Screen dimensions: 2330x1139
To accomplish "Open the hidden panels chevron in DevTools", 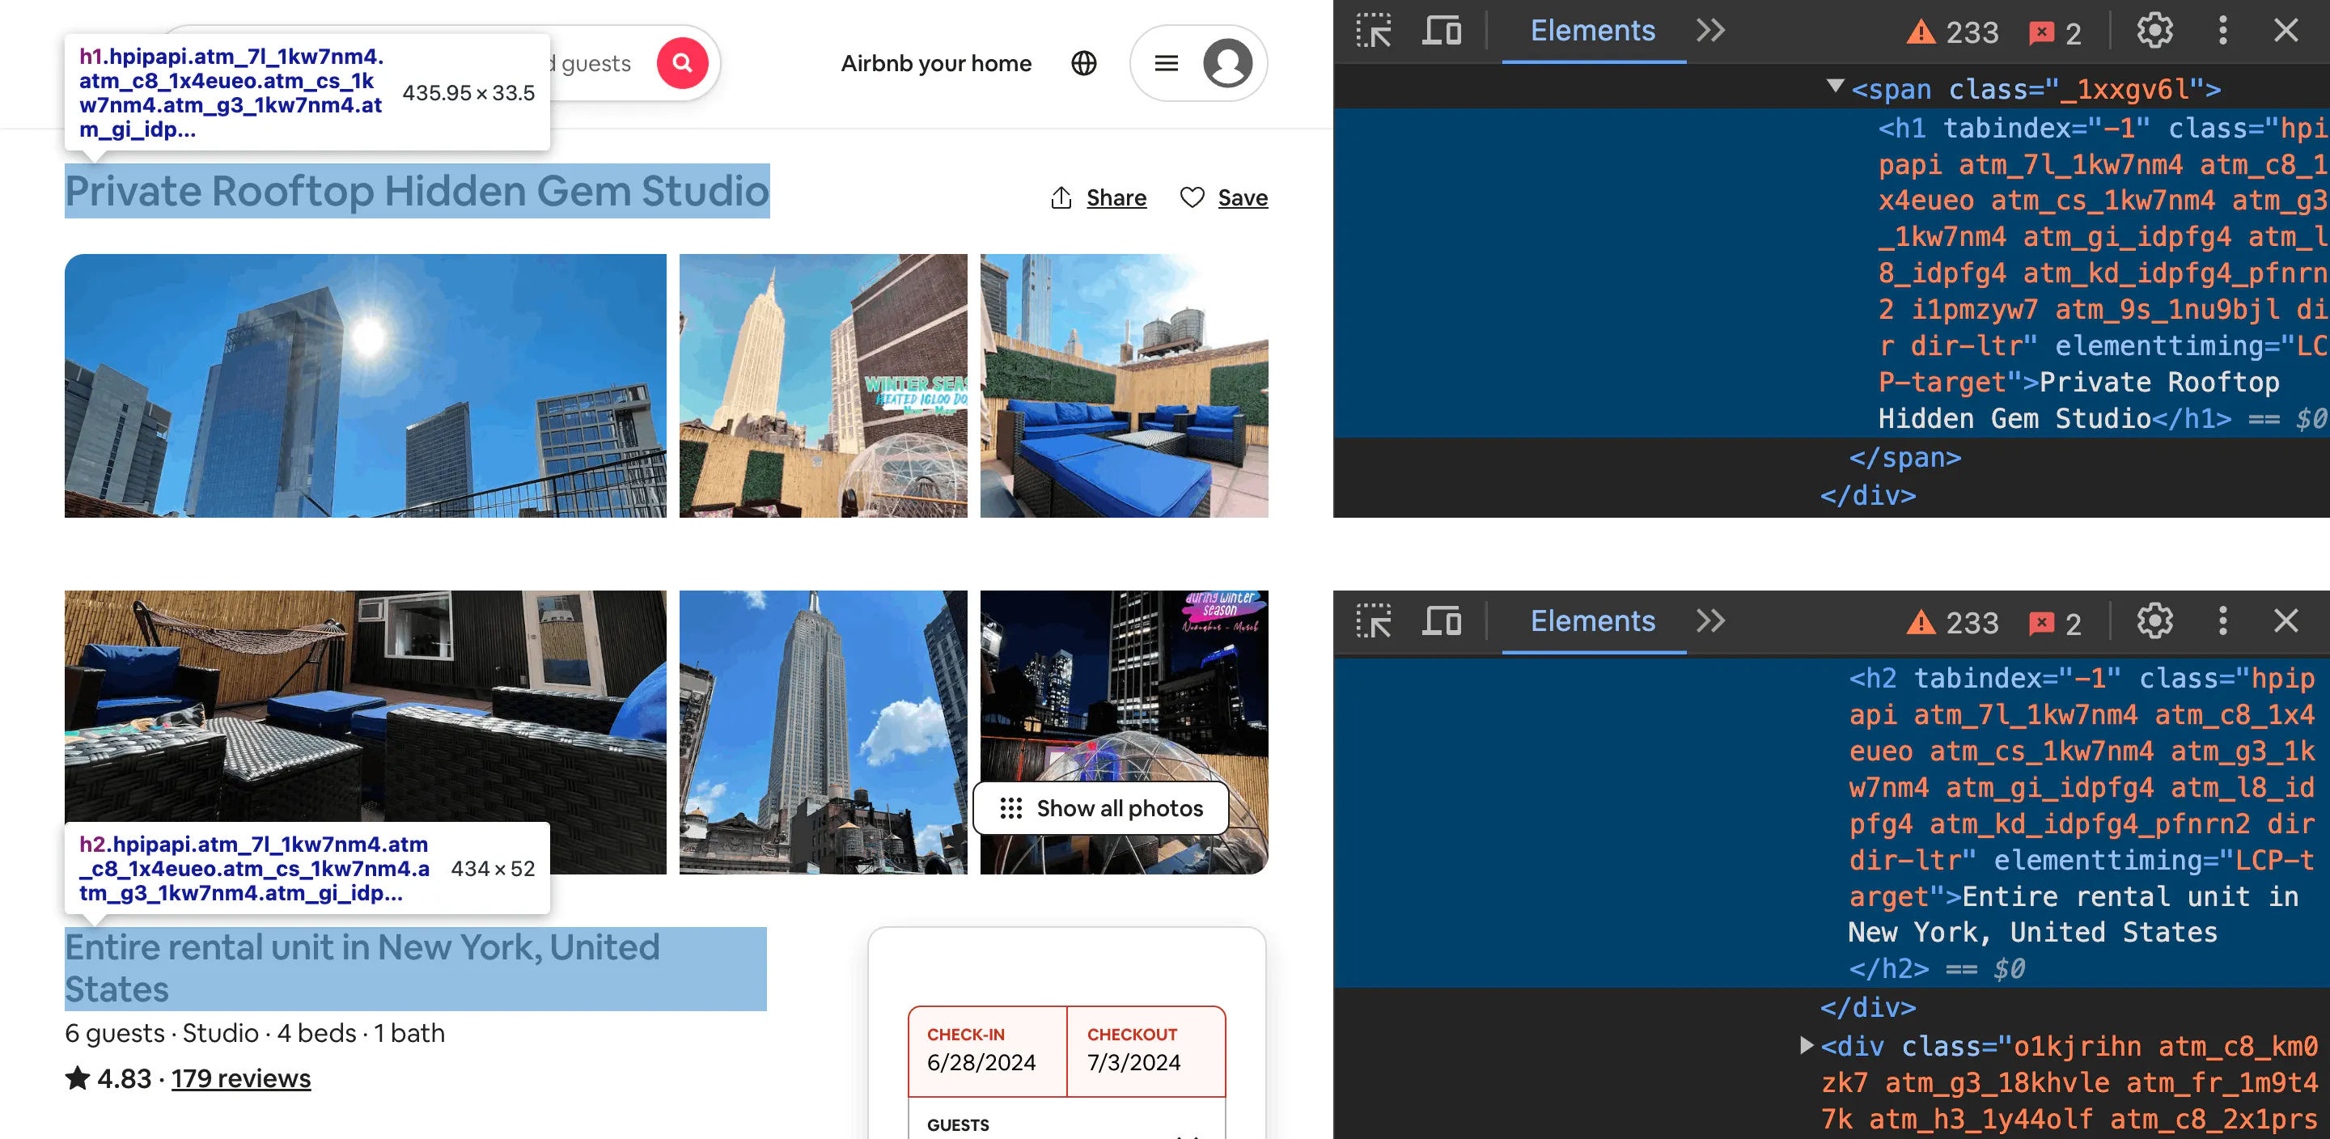I will click(1710, 30).
